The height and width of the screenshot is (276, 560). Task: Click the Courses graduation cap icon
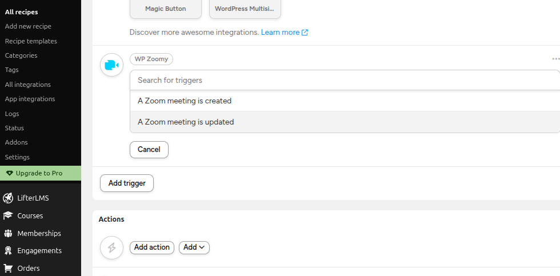click(x=8, y=215)
